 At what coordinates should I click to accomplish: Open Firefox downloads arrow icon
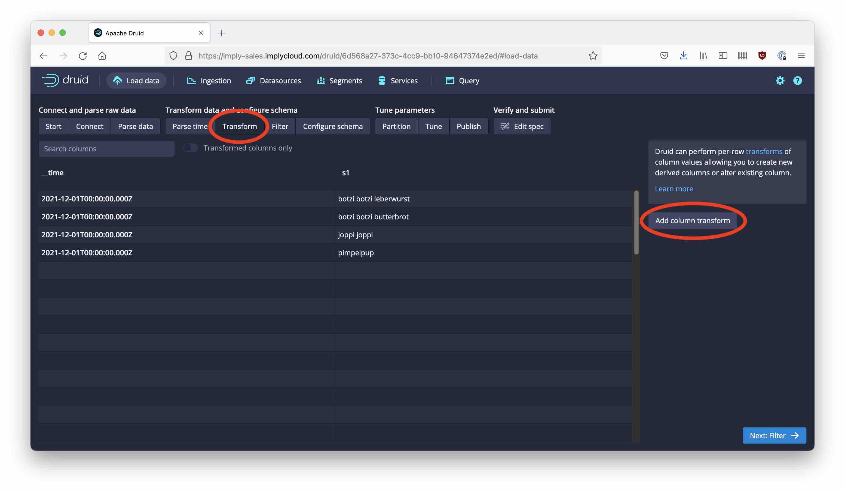pos(683,56)
